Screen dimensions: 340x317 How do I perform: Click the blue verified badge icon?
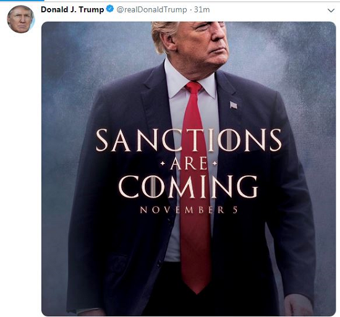pos(111,9)
